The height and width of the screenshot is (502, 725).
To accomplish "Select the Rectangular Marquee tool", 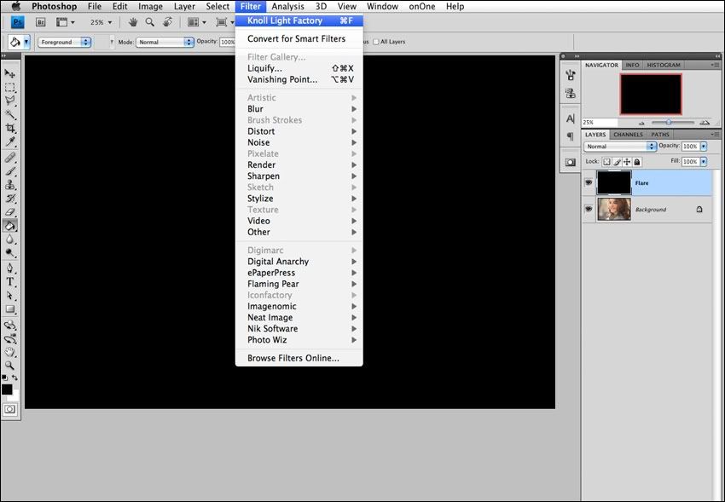I will click(9, 87).
